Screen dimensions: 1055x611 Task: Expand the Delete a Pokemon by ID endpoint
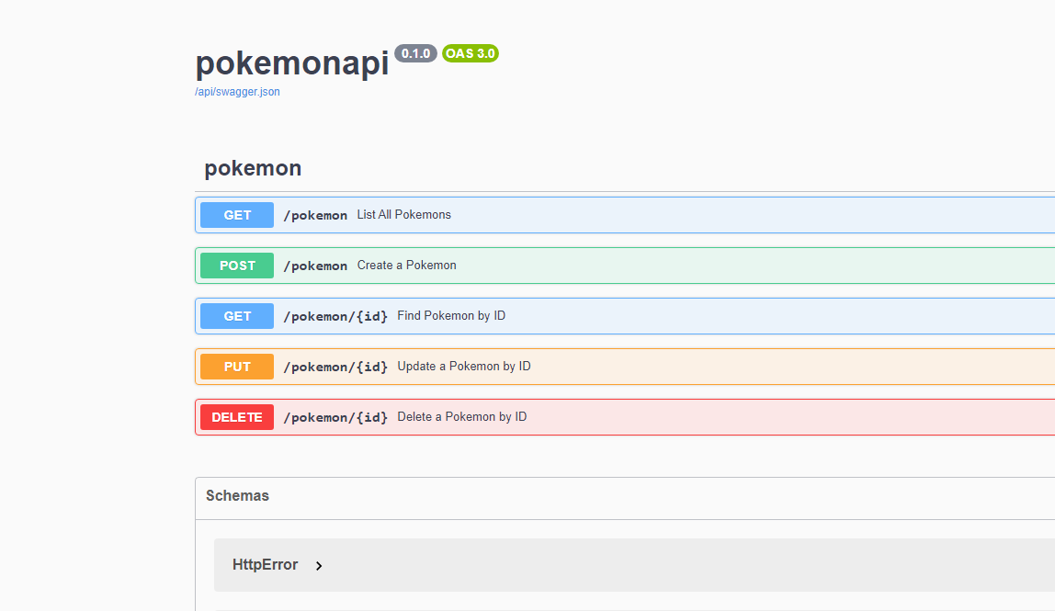tap(461, 416)
